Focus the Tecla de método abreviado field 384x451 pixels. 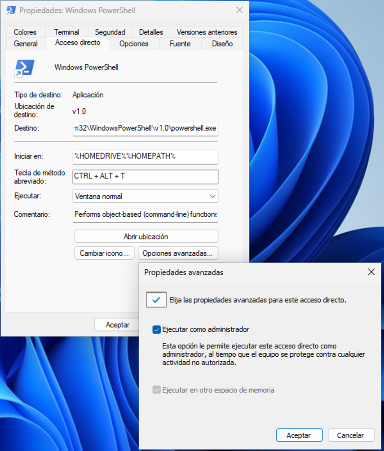[146, 177]
